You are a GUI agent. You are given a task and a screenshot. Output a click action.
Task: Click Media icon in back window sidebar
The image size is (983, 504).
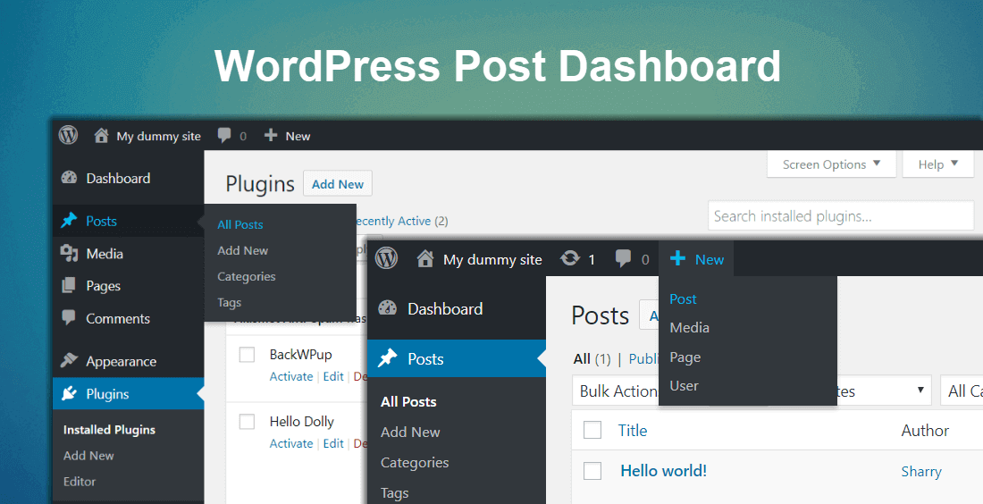click(69, 253)
